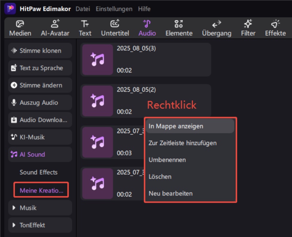Viewport: 292px width, 237px height.
Task: Click the 2025_08_05(2) file name
Action: point(136,90)
